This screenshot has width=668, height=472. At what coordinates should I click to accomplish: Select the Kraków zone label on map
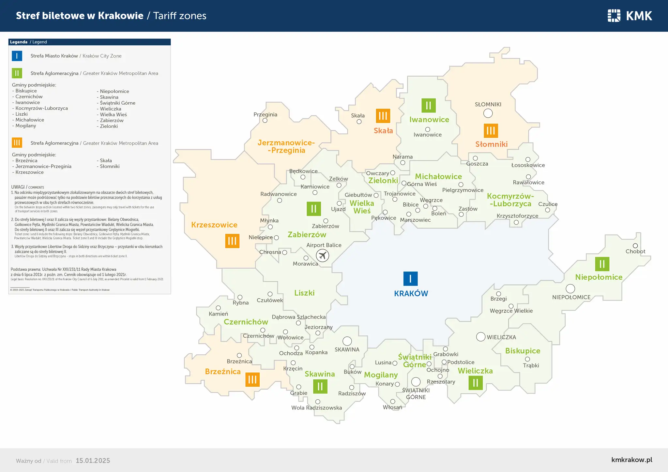click(x=411, y=293)
